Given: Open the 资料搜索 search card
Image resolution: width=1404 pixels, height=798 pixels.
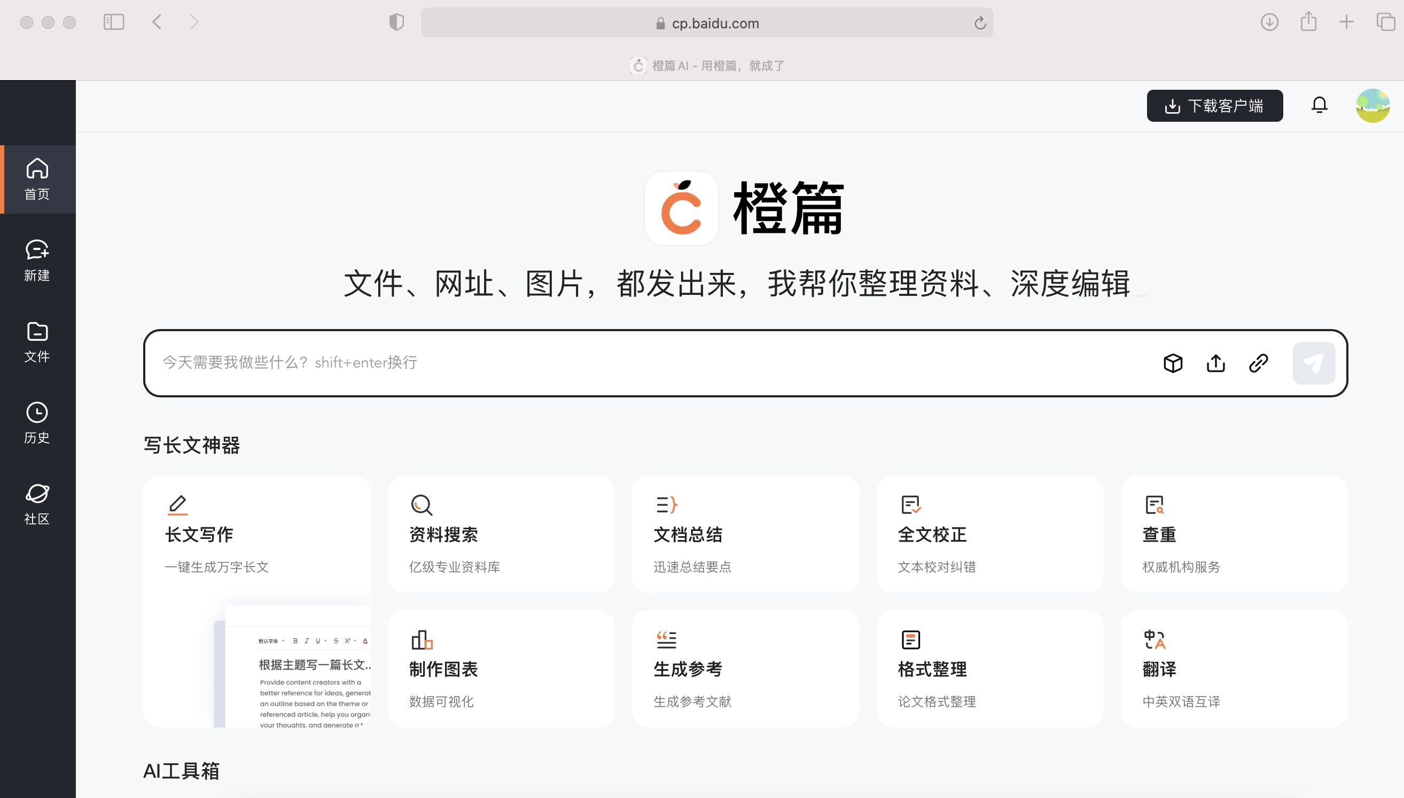Looking at the screenshot, I should click(501, 534).
